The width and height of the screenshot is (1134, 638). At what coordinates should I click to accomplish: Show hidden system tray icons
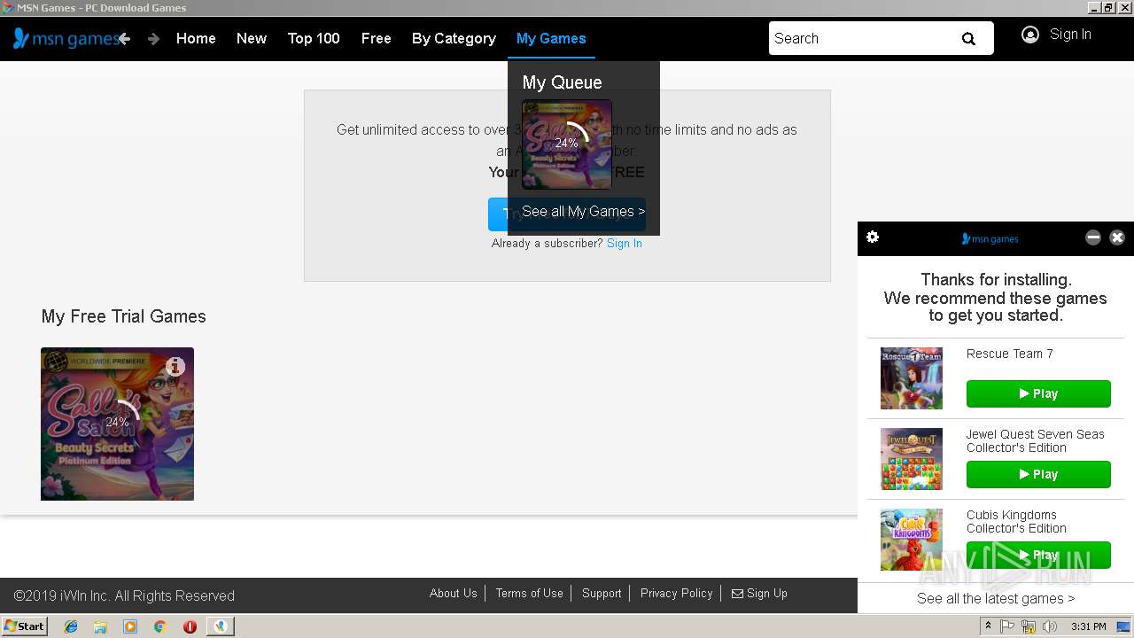[989, 626]
